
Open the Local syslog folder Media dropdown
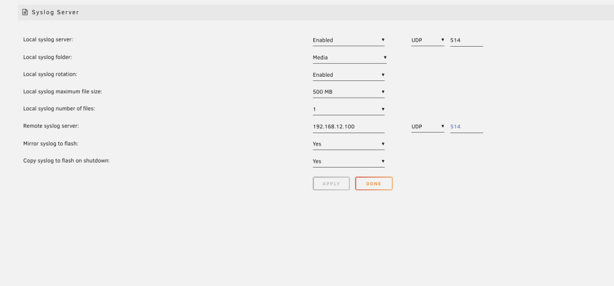(x=350, y=58)
